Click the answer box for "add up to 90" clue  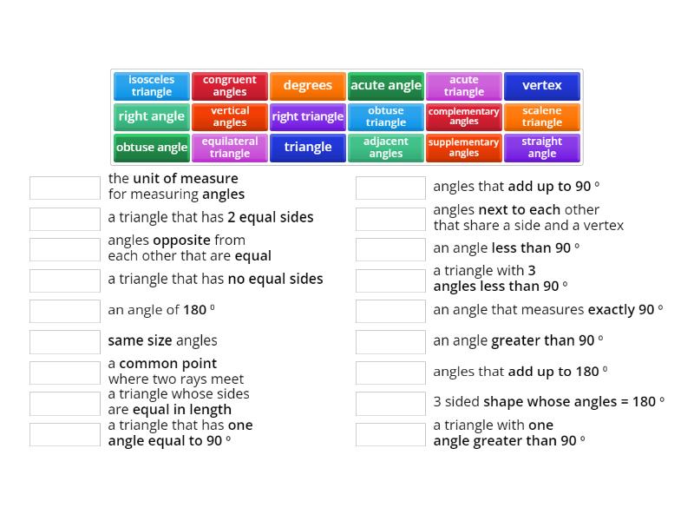click(390, 186)
